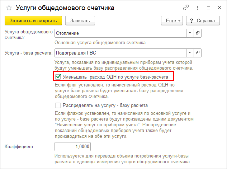Click the Подогрев для ГВС input field
The width and height of the screenshot is (227, 169).
pos(120,53)
